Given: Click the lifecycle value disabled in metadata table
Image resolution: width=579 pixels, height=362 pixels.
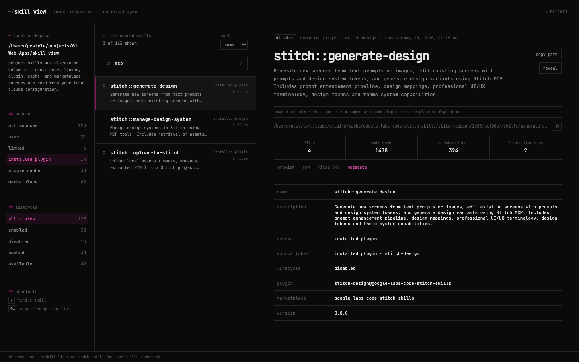Looking at the screenshot, I should [x=345, y=269].
